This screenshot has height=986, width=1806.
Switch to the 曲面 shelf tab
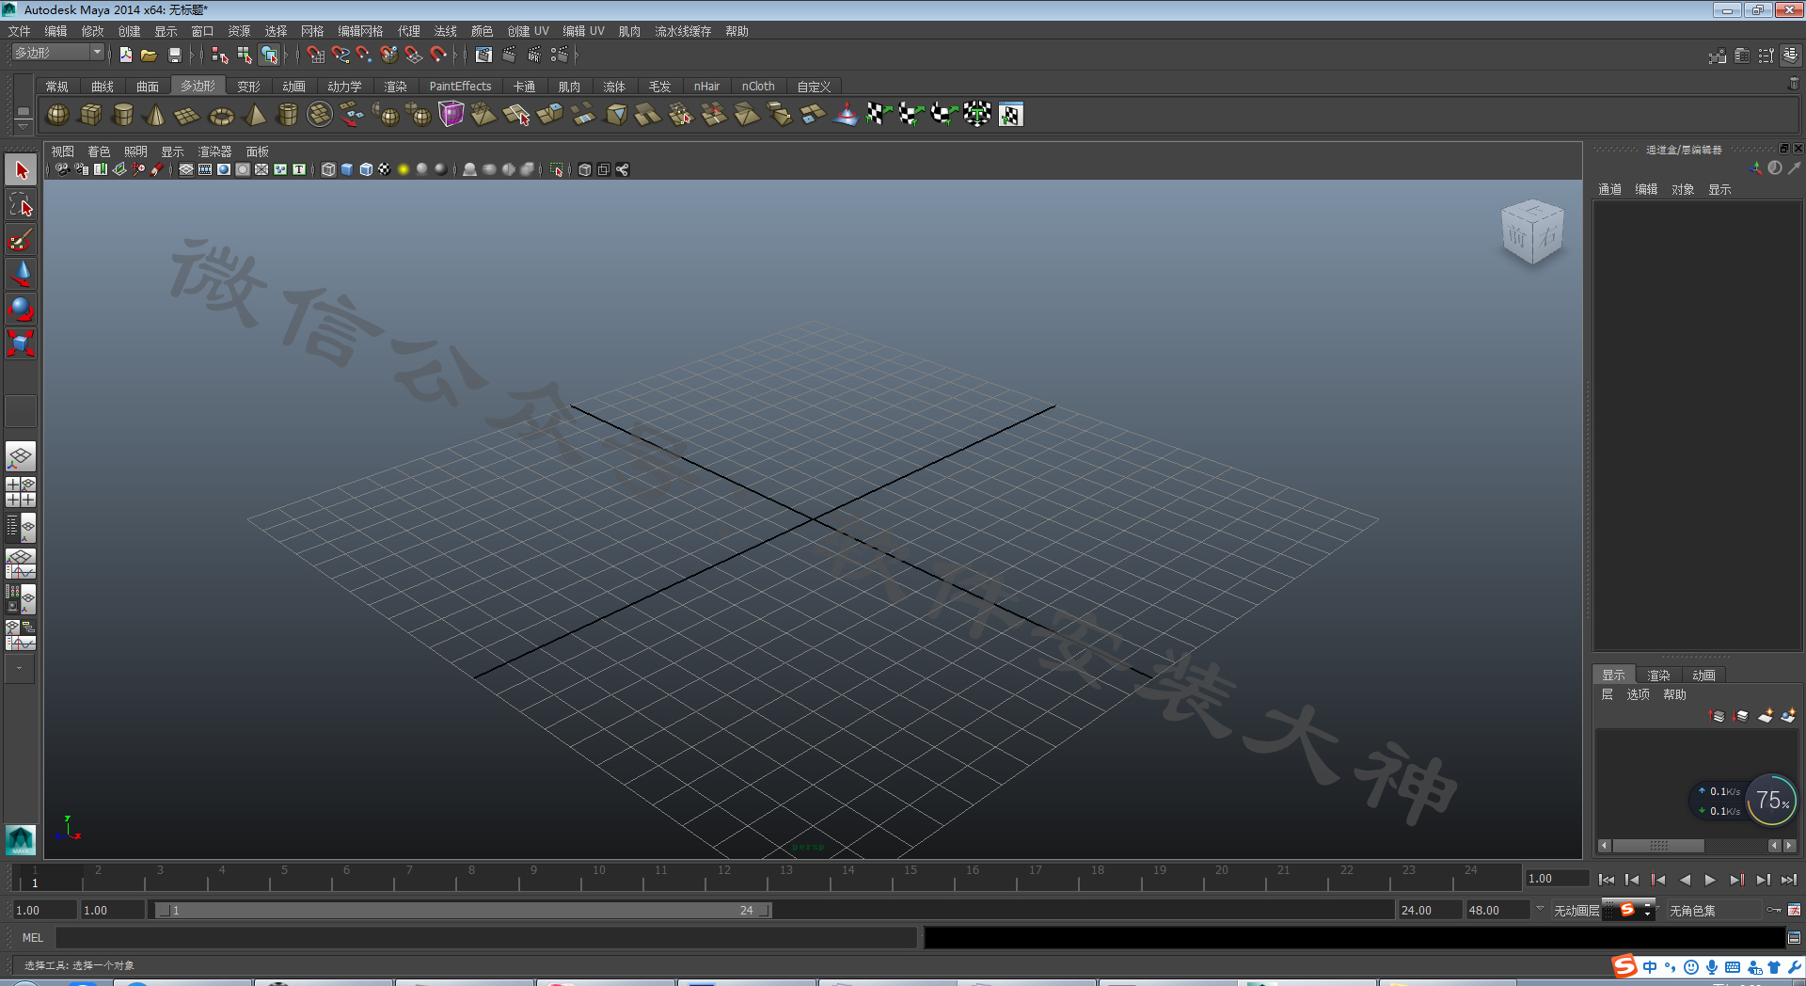pyautogui.click(x=148, y=86)
